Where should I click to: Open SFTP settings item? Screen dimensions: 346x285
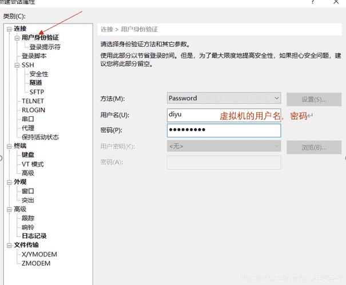[37, 92]
